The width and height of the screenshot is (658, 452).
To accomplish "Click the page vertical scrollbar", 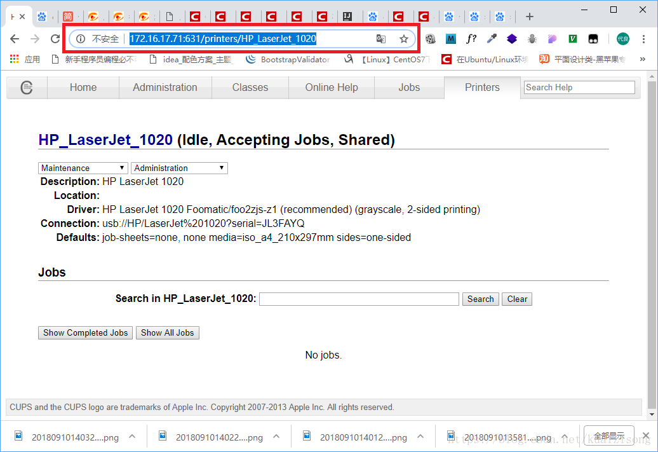I will (x=652, y=245).
